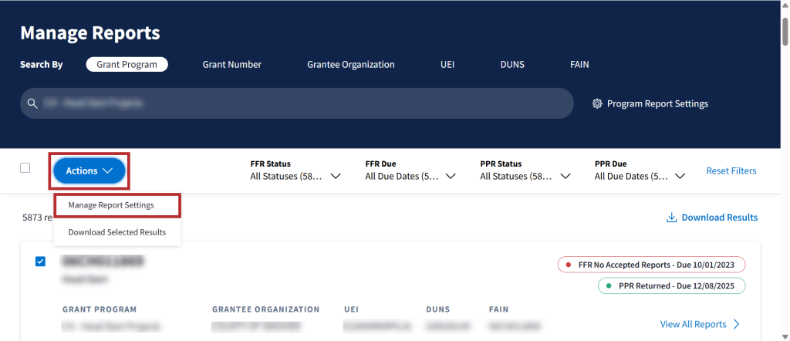This screenshot has height=341, width=790.
Task: Click the Actions button
Action: coord(89,171)
